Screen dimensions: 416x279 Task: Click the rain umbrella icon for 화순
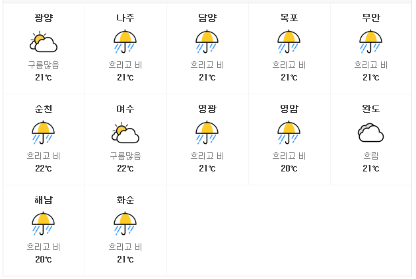[x=125, y=224]
